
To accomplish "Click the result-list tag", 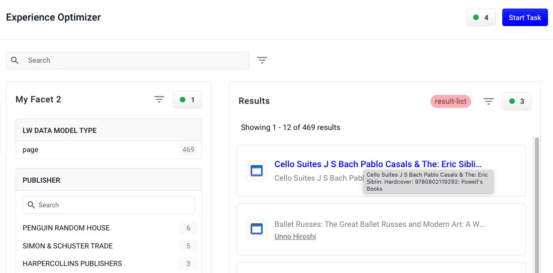I will pyautogui.click(x=451, y=101).
